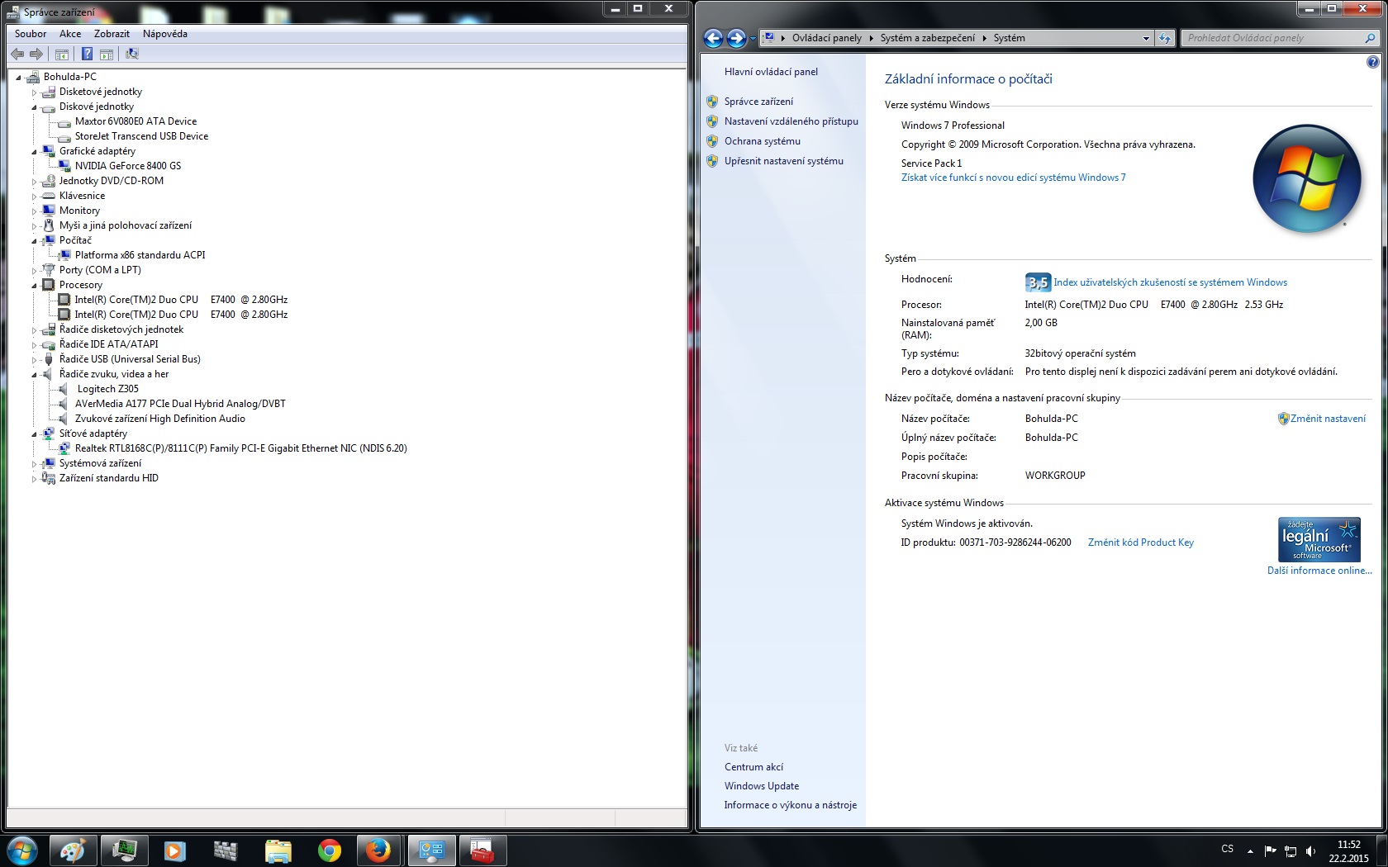Open the Akce menu

tap(70, 34)
